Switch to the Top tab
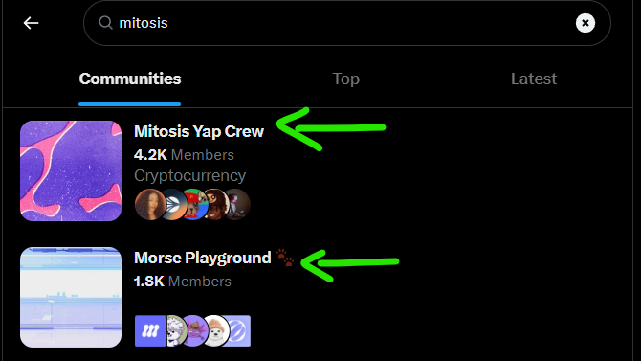The image size is (641, 361). click(x=345, y=79)
